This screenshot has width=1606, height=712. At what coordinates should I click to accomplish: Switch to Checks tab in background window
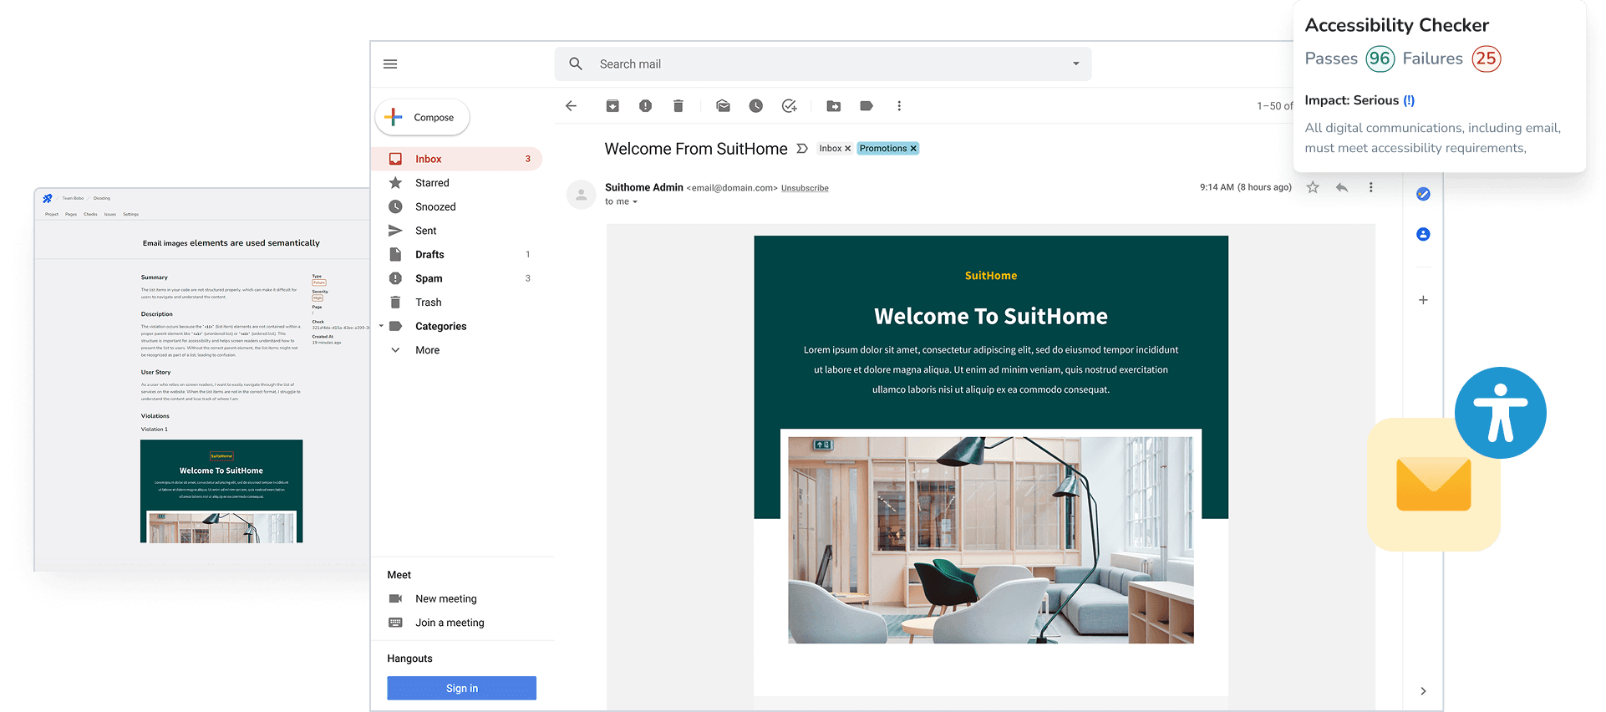[90, 215]
